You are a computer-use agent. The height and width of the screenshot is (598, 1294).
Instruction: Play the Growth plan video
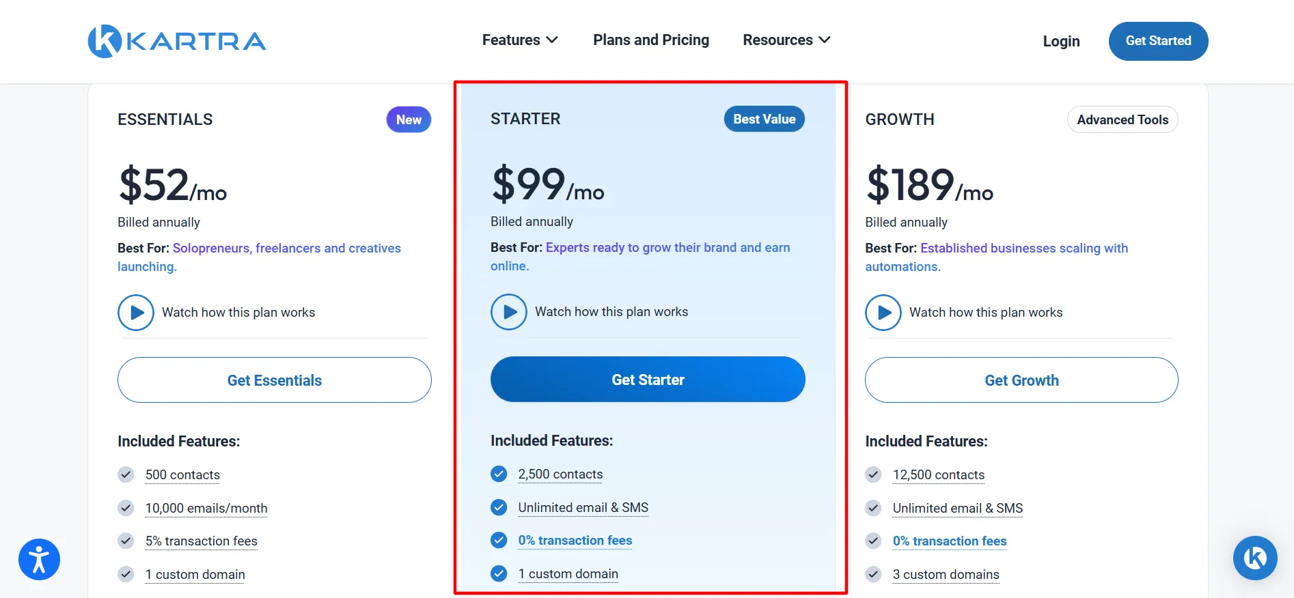point(883,313)
